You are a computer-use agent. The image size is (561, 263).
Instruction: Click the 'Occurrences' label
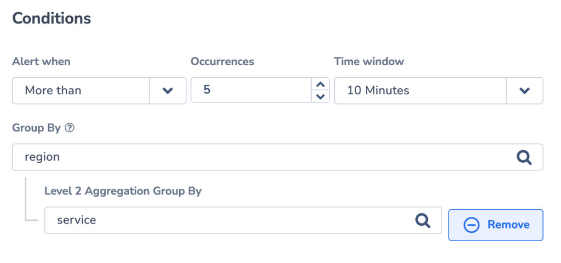(222, 61)
